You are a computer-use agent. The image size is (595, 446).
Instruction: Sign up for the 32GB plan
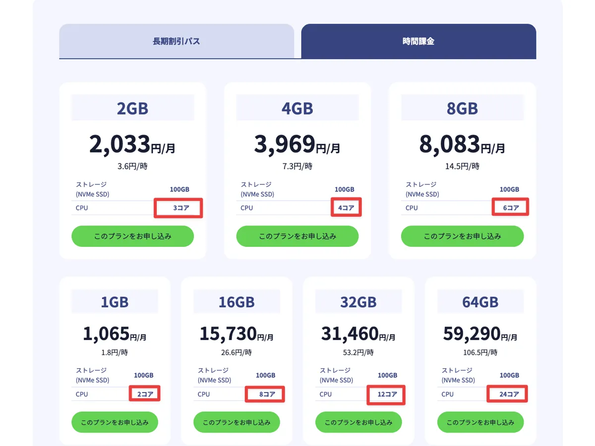[x=358, y=423]
